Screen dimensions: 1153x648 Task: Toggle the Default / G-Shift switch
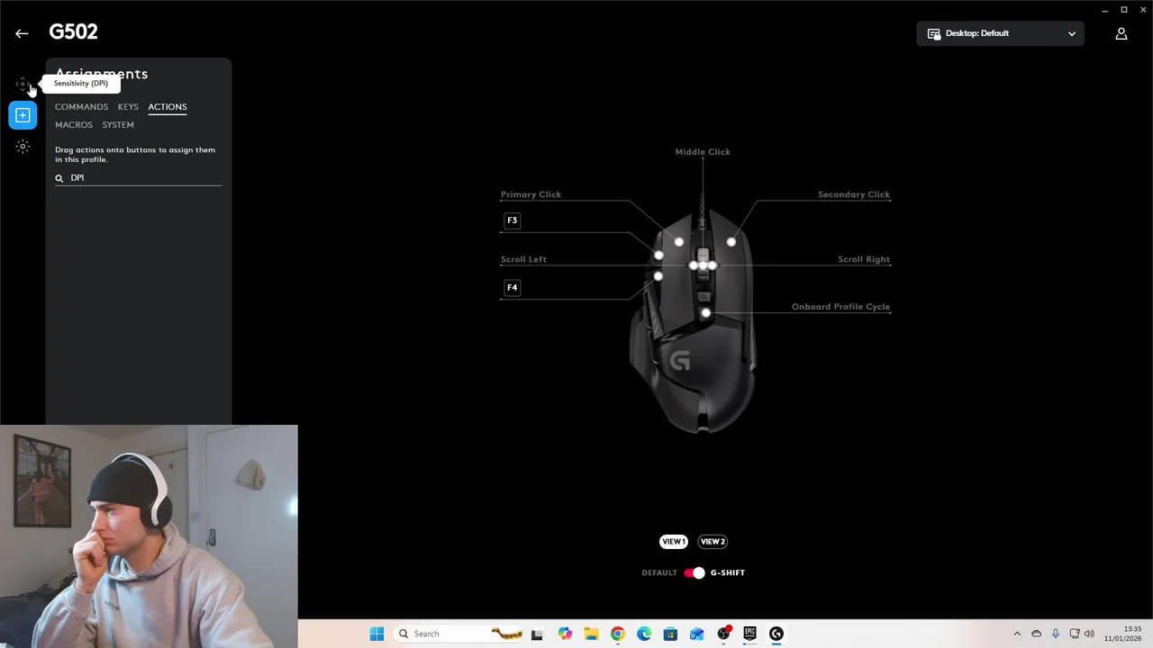695,573
